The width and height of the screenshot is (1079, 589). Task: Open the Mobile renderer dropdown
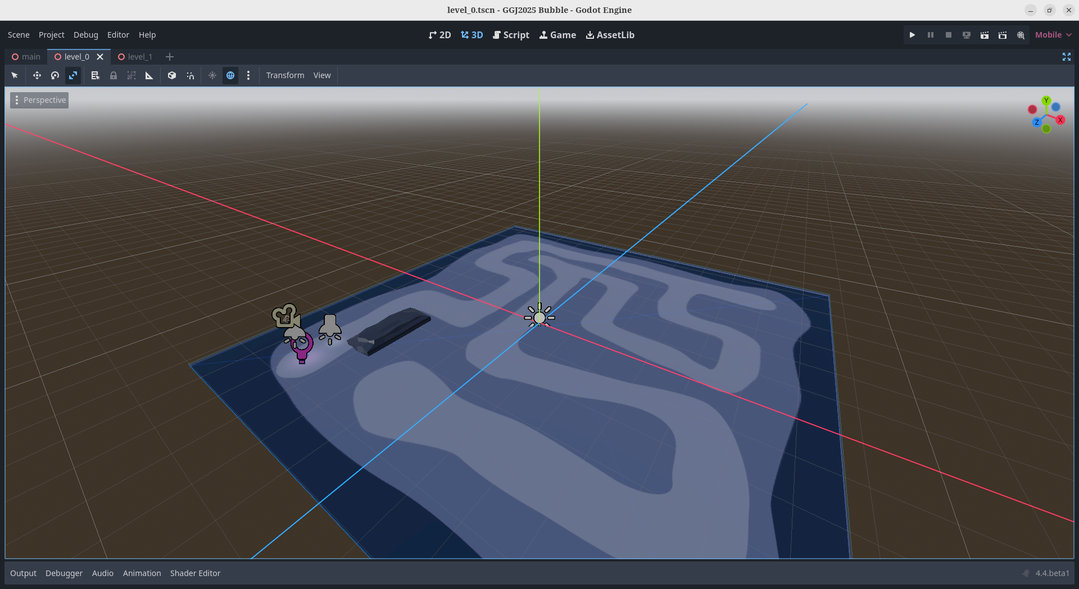[x=1053, y=35]
